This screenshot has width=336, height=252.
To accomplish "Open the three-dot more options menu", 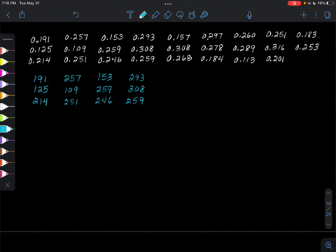I will 316,15.
